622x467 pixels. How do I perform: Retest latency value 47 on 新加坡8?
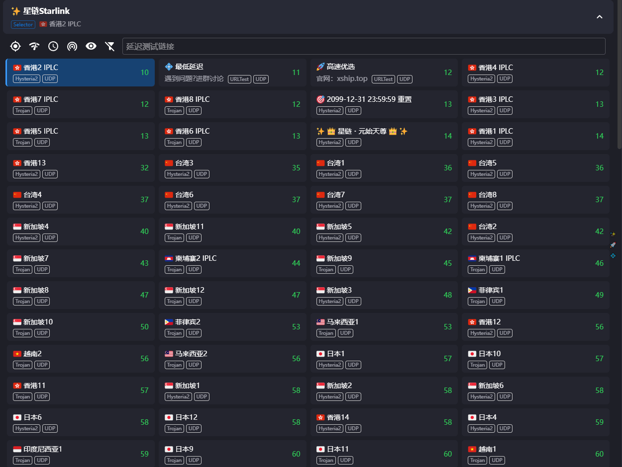(144, 295)
